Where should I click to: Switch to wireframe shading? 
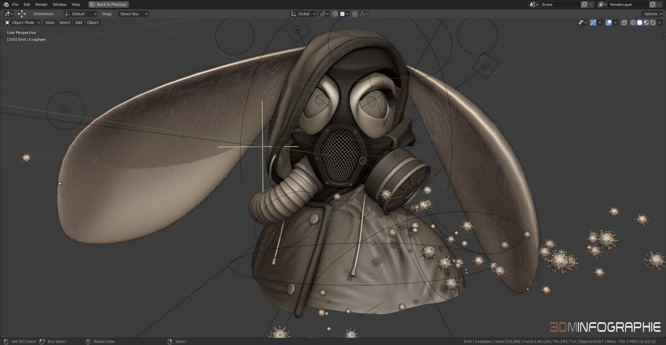(x=633, y=23)
